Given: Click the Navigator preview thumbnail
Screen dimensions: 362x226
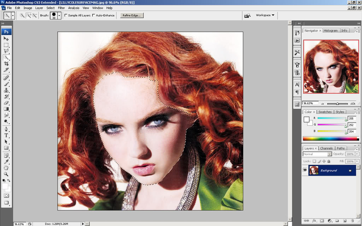Looking at the screenshot, I should click(x=331, y=67).
